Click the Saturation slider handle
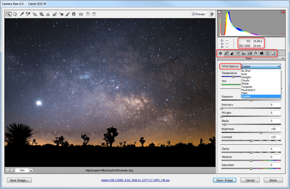The height and width of the screenshot is (189, 290). [x=251, y=169]
